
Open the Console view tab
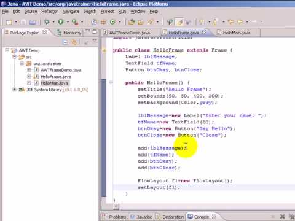tap(199, 217)
